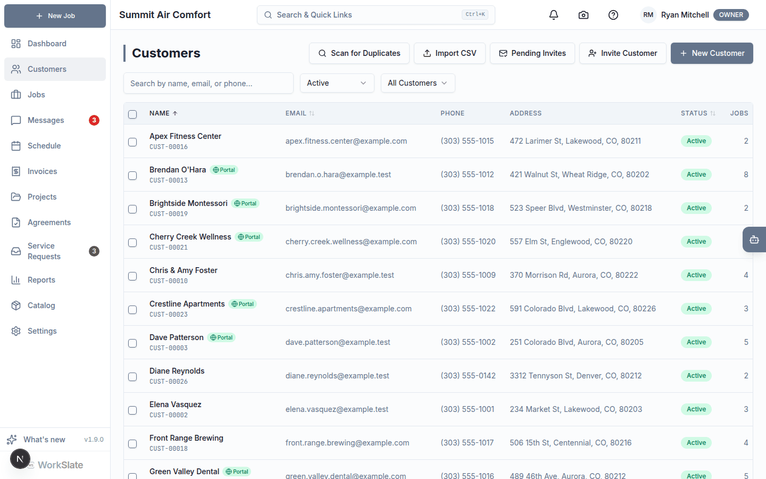Click the What's new sparkle icon
Image resolution: width=766 pixels, height=479 pixels.
(x=12, y=440)
